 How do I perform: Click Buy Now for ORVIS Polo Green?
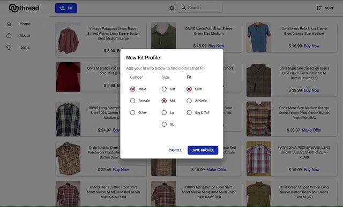pos(216,46)
